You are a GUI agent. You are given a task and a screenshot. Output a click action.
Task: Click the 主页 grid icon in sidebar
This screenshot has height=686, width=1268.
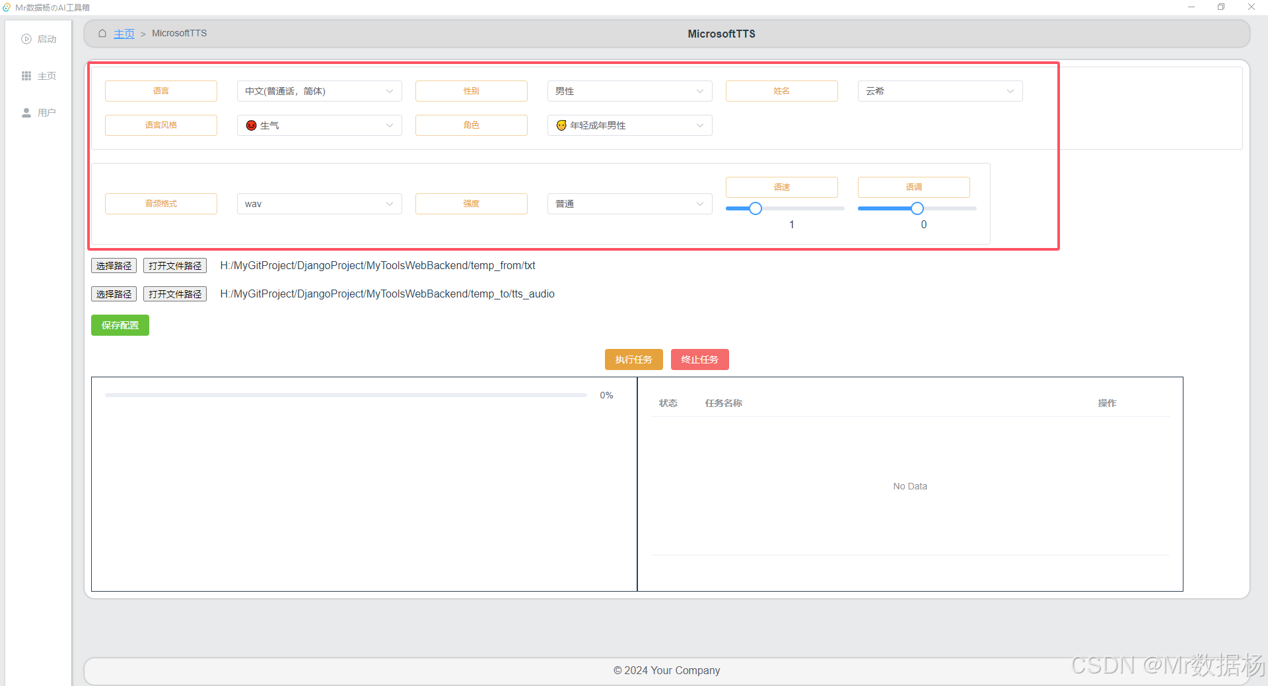(26, 76)
